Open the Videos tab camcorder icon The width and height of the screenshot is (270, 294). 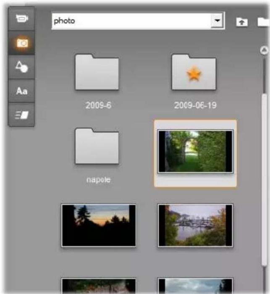pyautogui.click(x=21, y=18)
